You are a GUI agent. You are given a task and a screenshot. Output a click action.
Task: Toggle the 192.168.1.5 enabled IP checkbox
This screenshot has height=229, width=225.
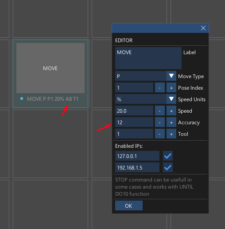168,167
